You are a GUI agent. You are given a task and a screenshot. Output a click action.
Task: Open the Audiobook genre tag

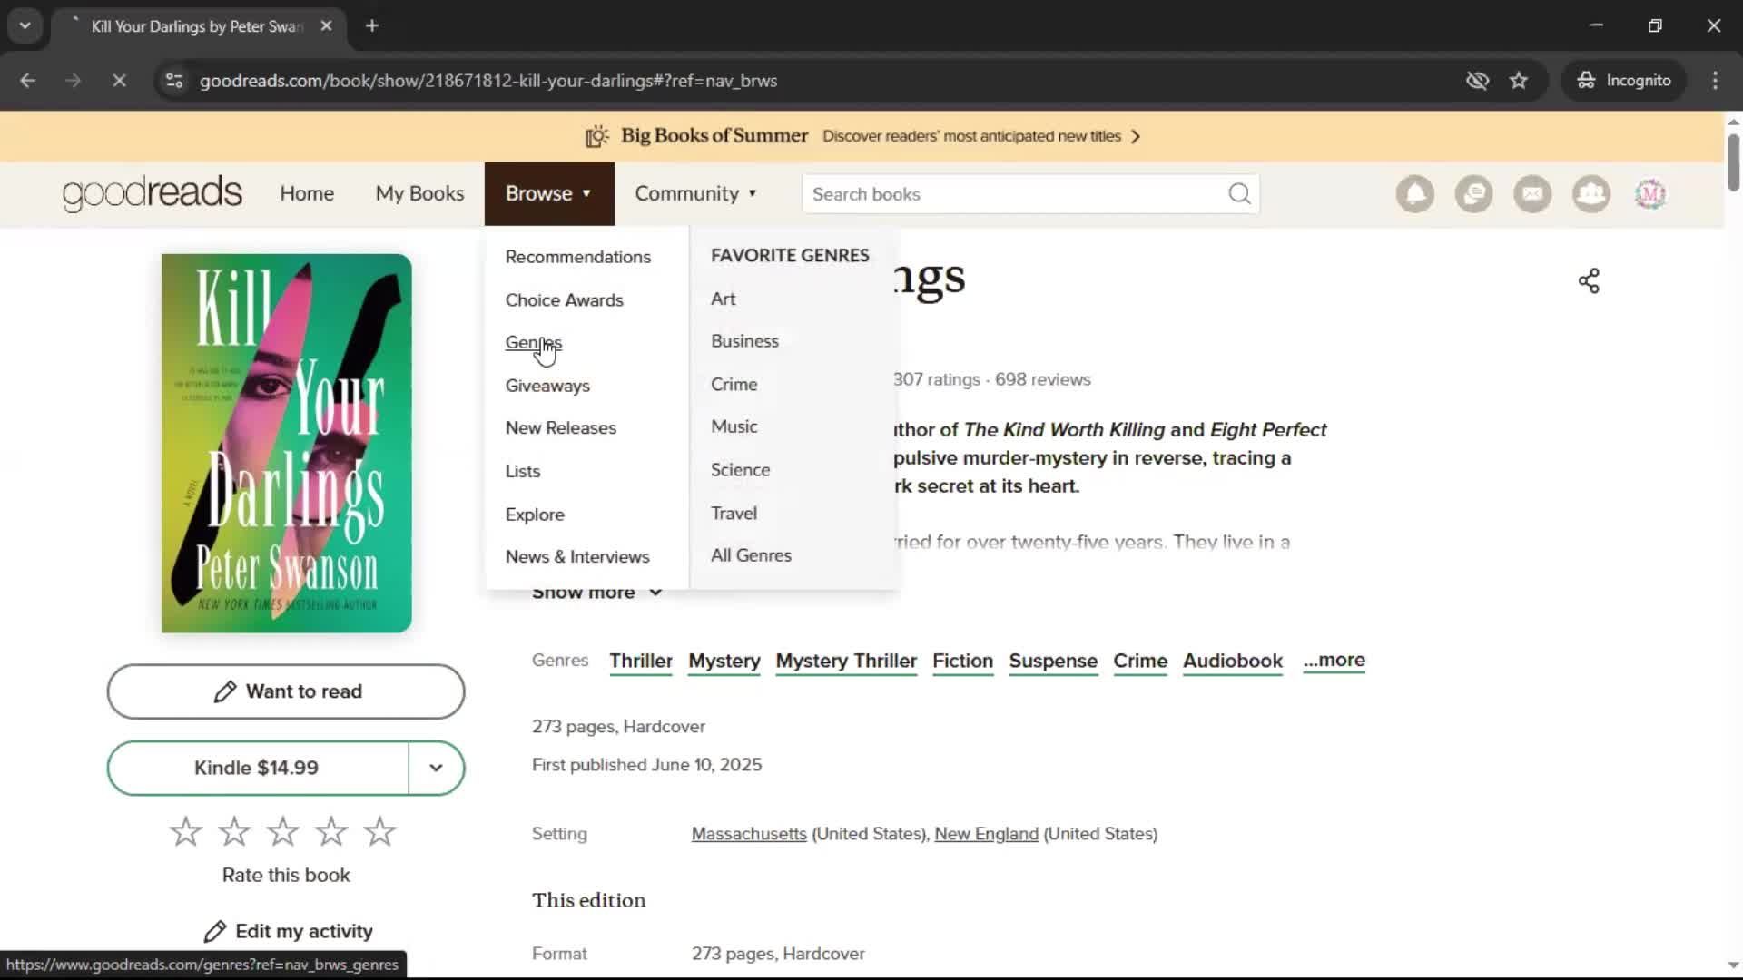[1233, 661]
